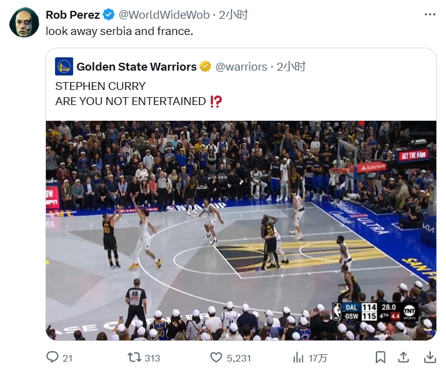Click the Golden State Warriors account name
This screenshot has width=446, height=373.
136,66
